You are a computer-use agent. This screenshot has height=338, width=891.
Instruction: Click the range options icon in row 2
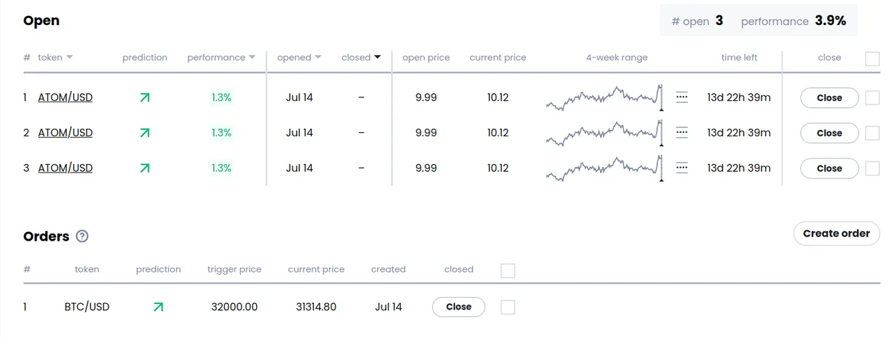(682, 132)
